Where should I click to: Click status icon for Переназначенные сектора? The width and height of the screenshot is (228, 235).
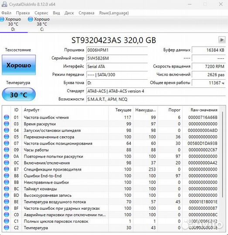[7, 137]
